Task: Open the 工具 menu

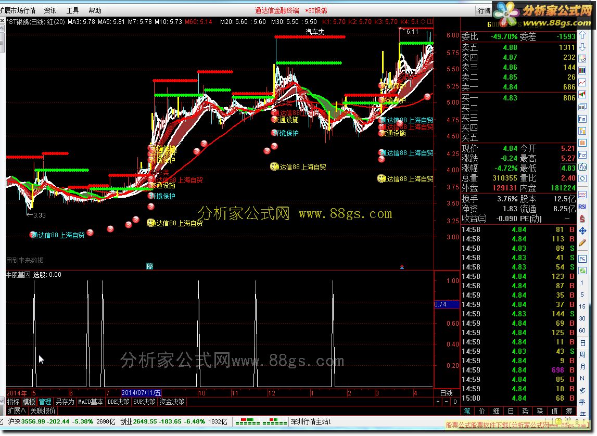Action: coord(72,10)
